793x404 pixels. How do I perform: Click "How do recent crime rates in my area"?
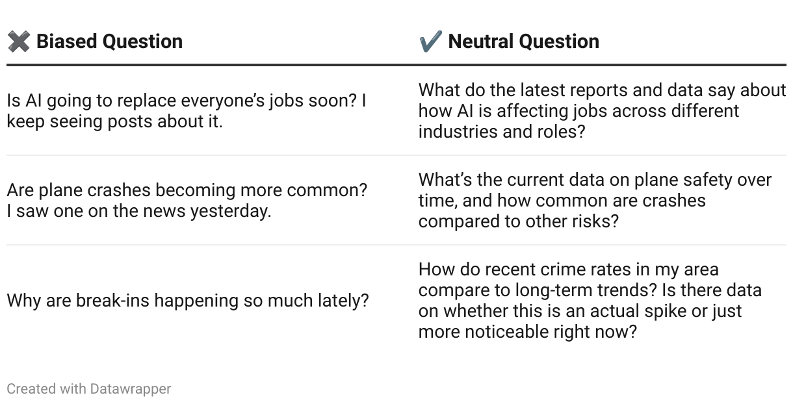coord(568,269)
